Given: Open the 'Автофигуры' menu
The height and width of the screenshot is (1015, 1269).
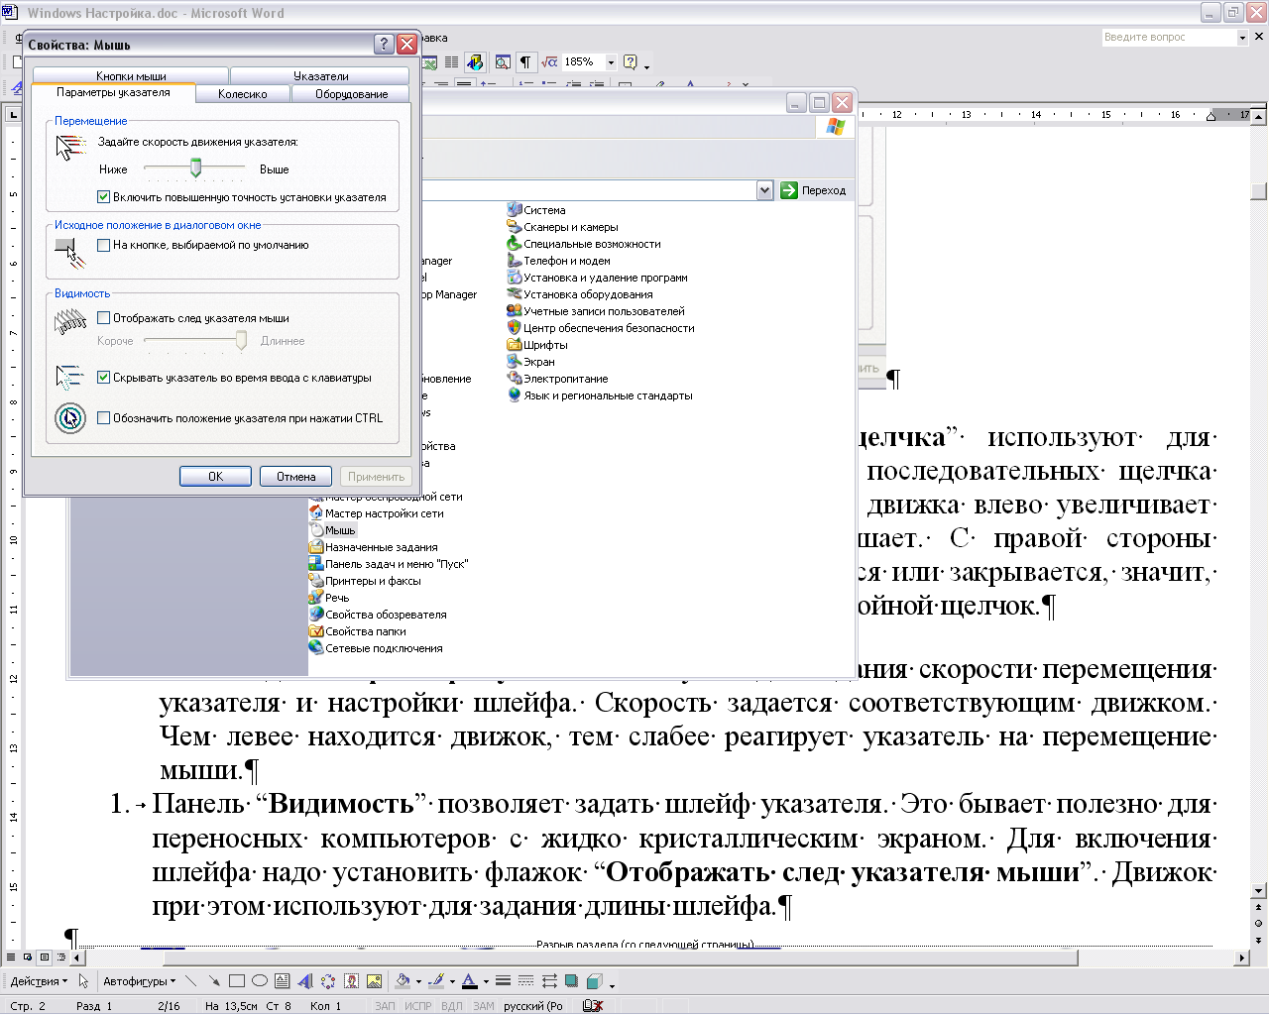Looking at the screenshot, I should pos(139,981).
